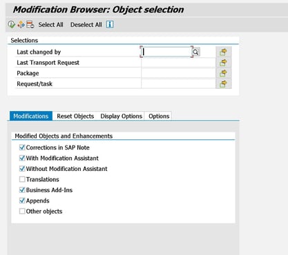Click the 'Modification Browser: Object selection' title

(98, 10)
